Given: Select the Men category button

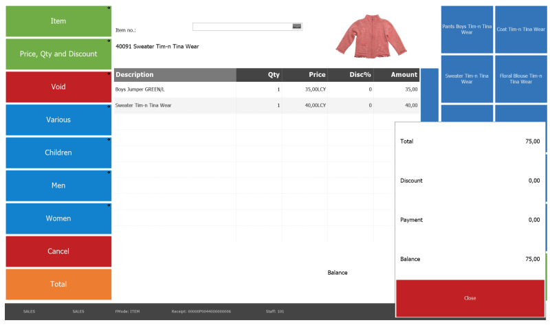Looking at the screenshot, I should click(x=58, y=186).
